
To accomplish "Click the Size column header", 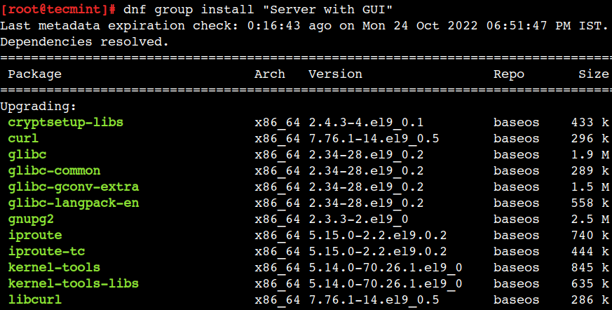I will click(594, 74).
